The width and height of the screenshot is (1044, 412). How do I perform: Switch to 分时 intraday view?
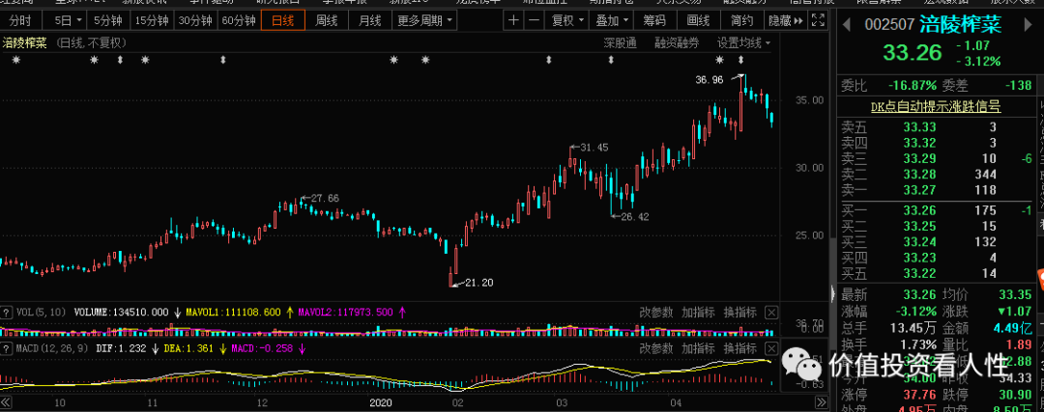point(20,20)
